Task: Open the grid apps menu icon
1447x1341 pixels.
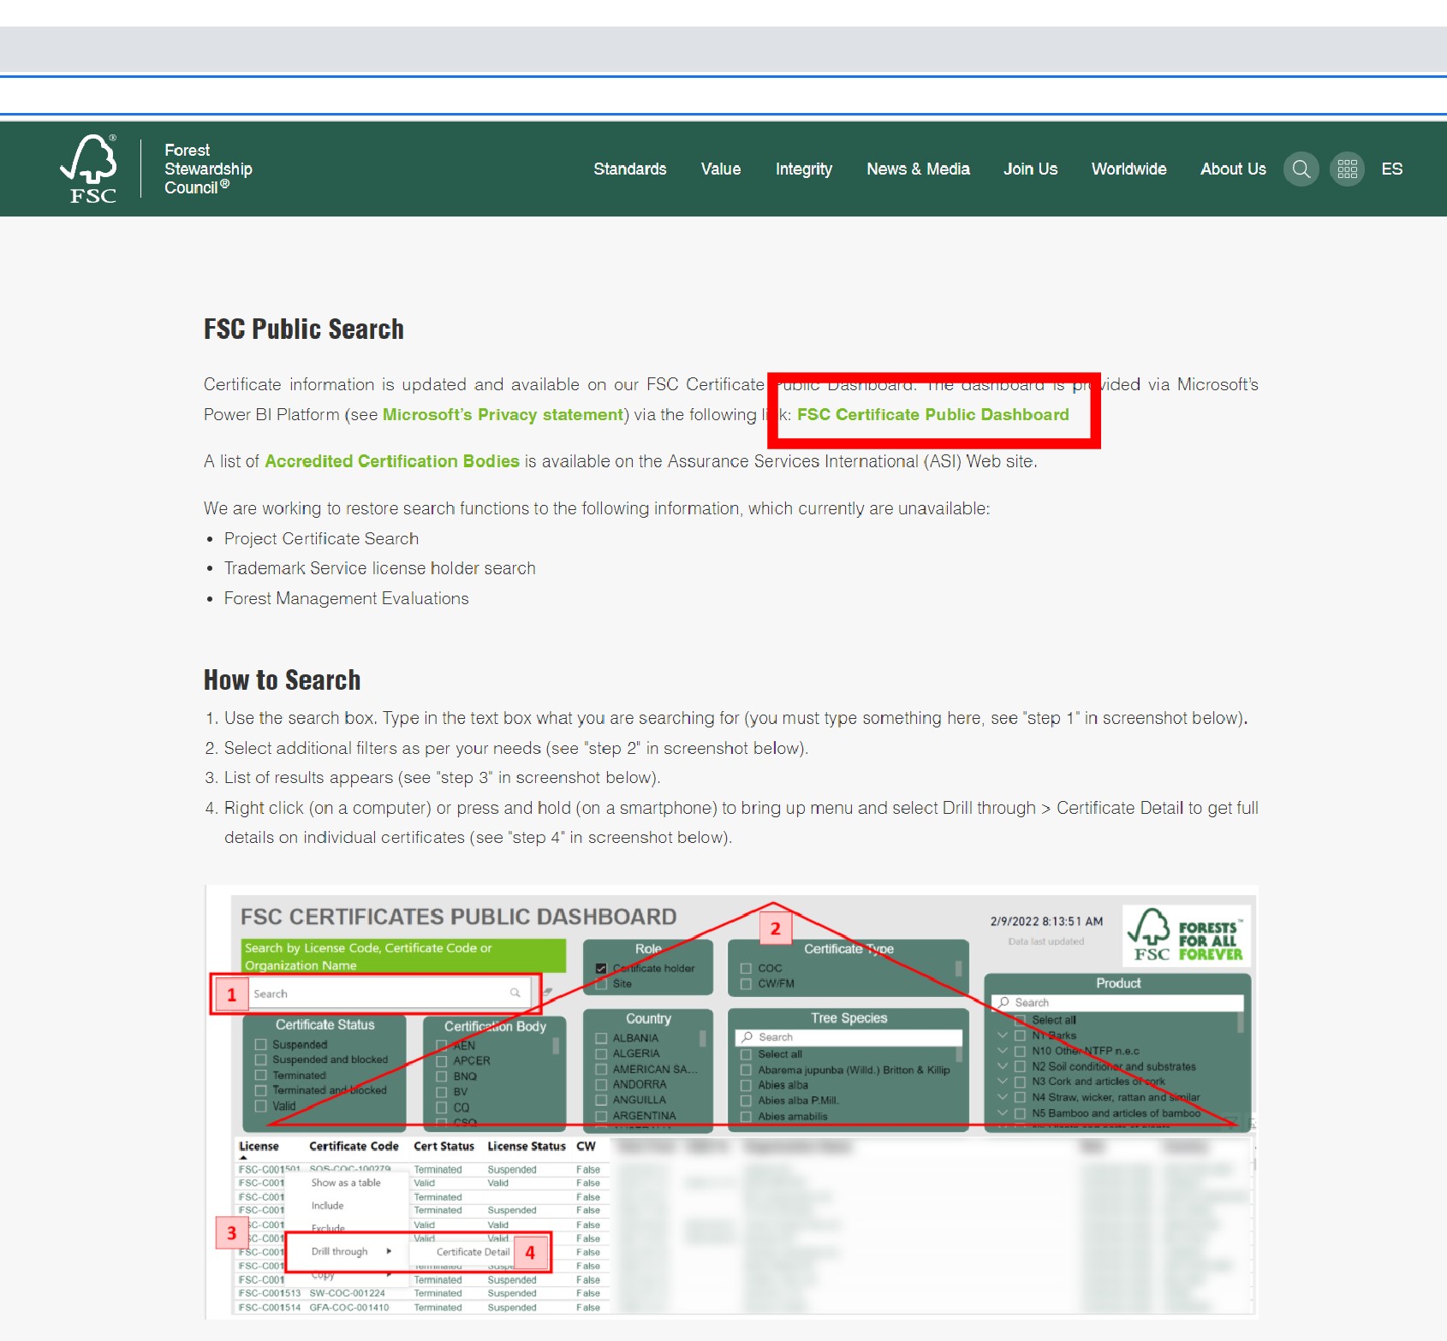Action: click(x=1347, y=169)
